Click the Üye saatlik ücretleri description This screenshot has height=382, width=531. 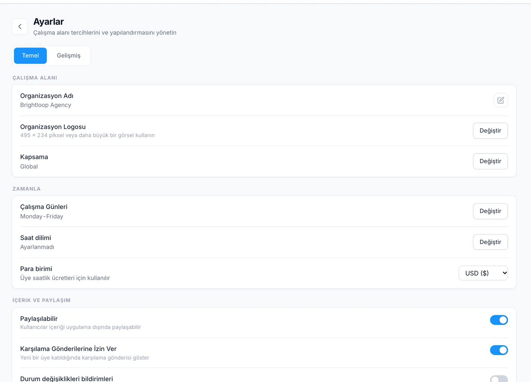pos(65,278)
